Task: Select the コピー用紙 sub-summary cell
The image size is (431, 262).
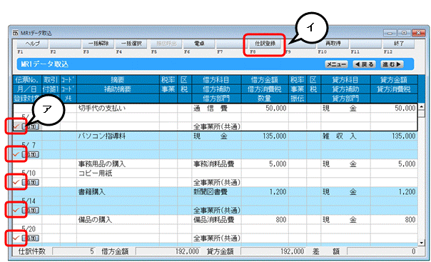Action: click(118, 173)
